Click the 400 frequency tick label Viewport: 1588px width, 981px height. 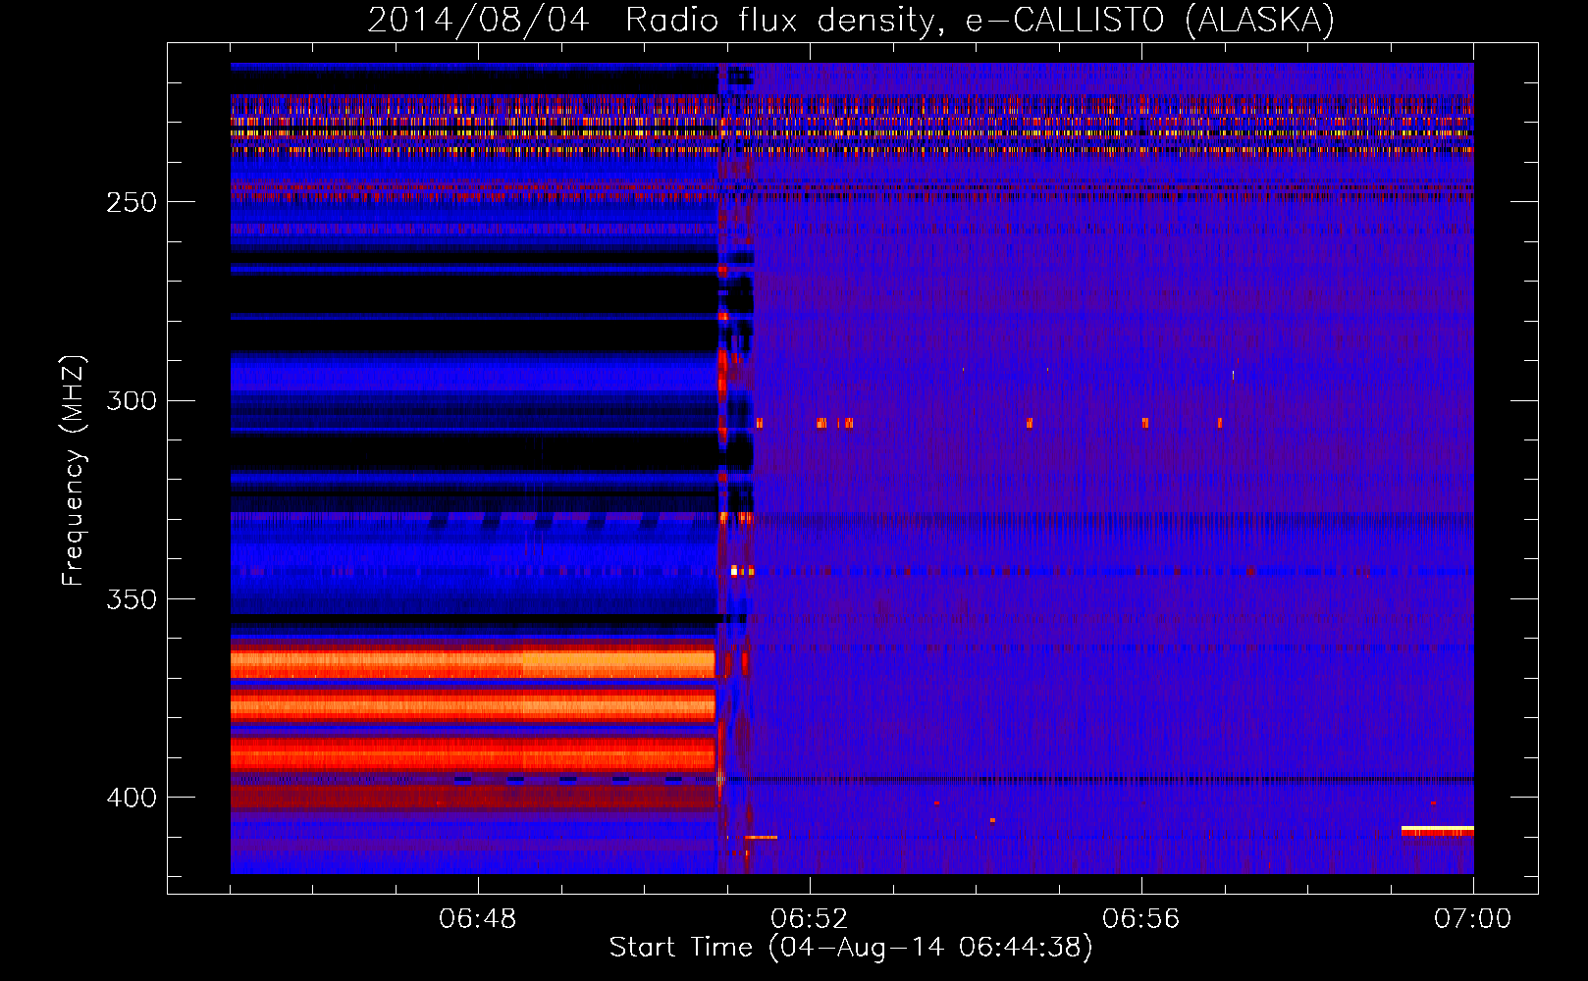(132, 798)
